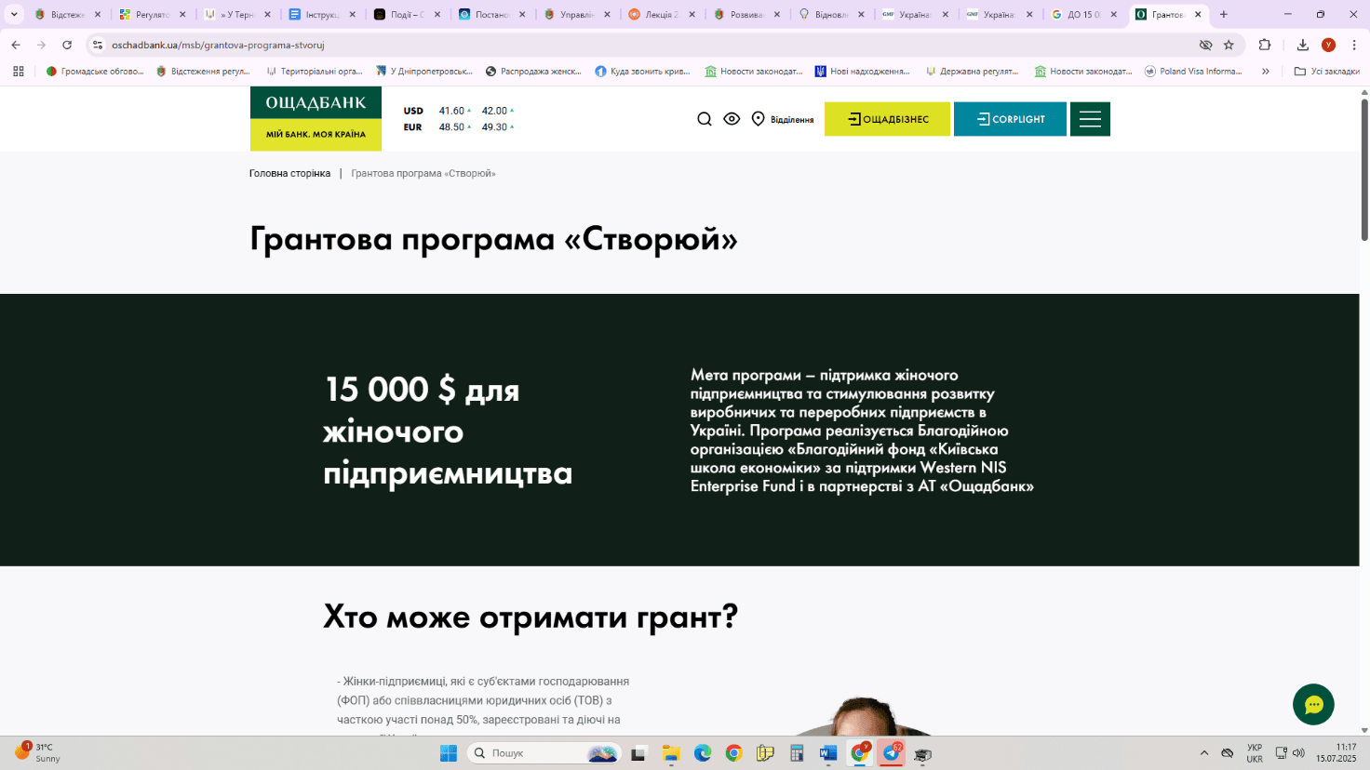Toggle the accessibility eye icon on Oschadbank header
Viewport: 1370px width, 770px height.
tap(732, 119)
